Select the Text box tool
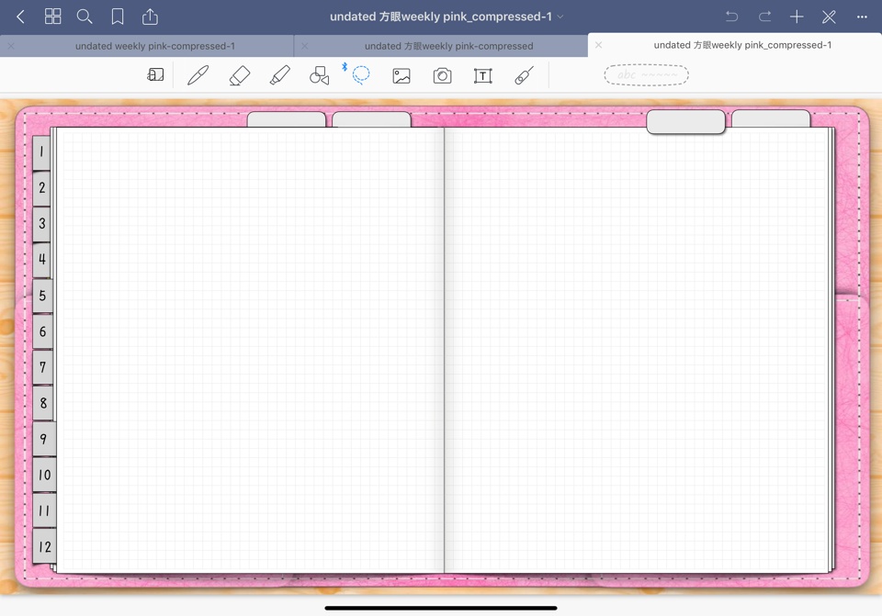The height and width of the screenshot is (616, 882). pos(482,75)
